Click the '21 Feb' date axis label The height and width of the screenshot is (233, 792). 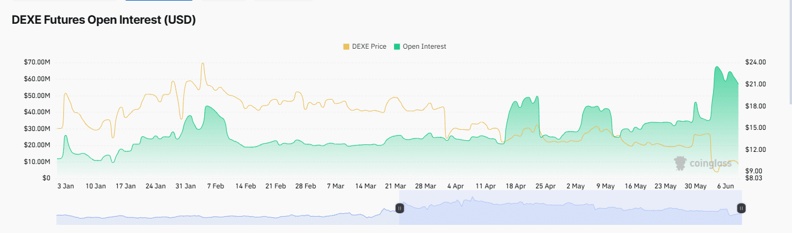(x=276, y=187)
